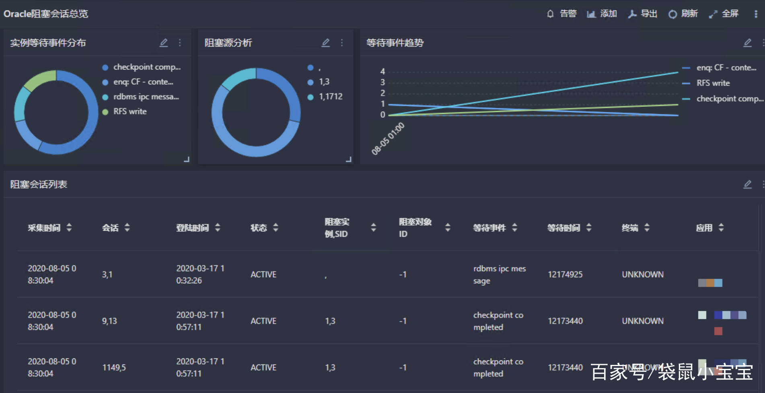
Task: Click session cell 3,1 in the table
Action: (x=107, y=274)
